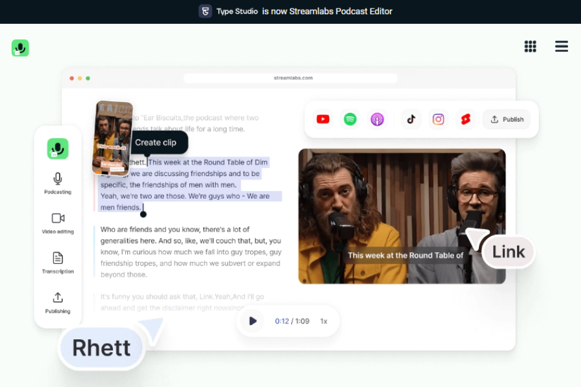Viewport: 581px width, 387px height.
Task: Click the vertical clip thumbnail preview
Action: (x=112, y=138)
